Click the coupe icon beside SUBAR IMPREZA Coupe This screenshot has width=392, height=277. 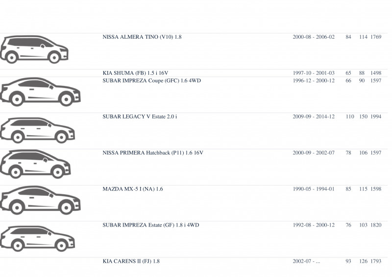coord(40,92)
